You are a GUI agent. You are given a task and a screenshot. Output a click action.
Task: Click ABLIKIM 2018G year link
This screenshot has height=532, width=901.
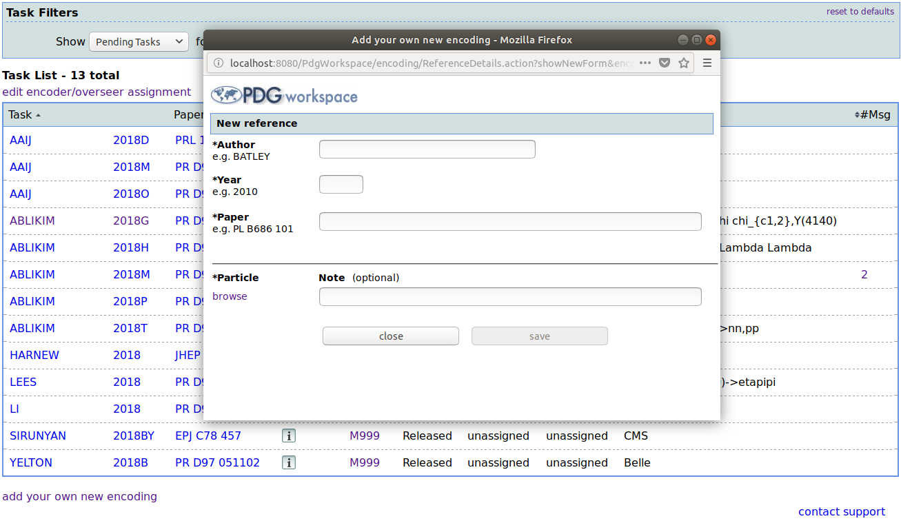[x=131, y=221]
